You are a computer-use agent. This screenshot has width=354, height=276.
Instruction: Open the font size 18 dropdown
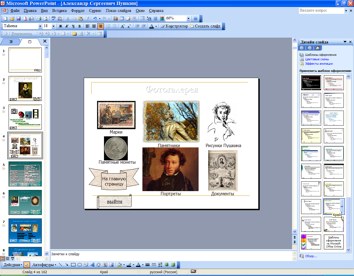(53, 26)
